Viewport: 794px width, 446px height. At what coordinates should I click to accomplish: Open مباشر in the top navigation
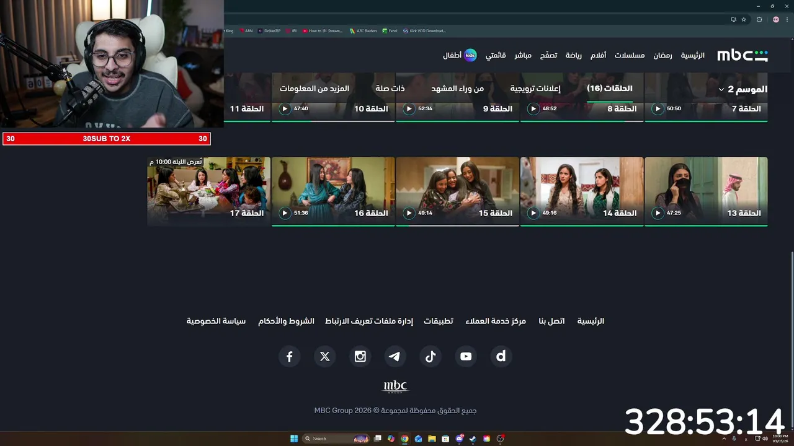pos(523,55)
